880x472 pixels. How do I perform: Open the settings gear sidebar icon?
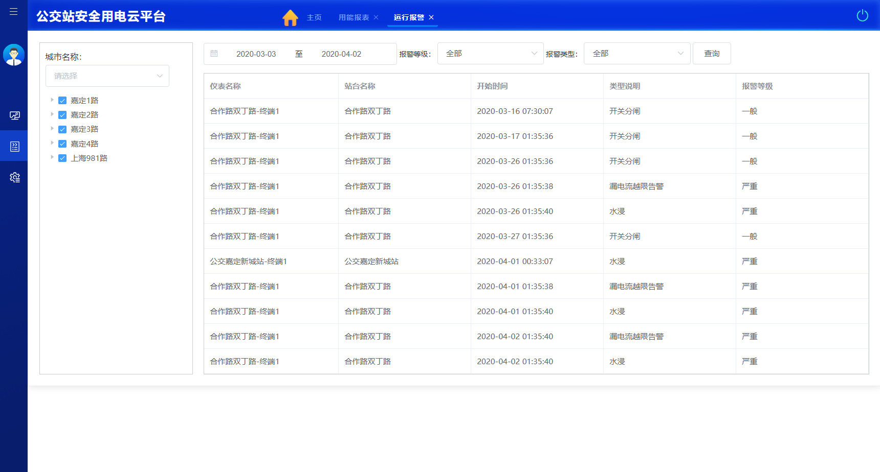(14, 177)
